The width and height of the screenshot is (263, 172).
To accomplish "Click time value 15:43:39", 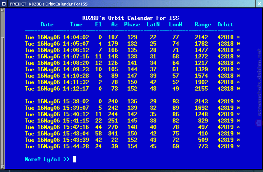I will click(x=76, y=140).
